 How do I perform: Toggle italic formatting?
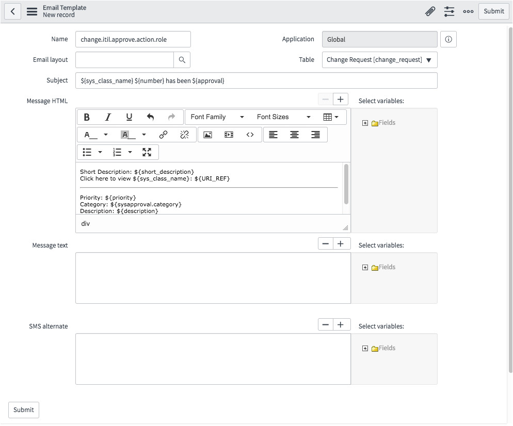coord(108,117)
